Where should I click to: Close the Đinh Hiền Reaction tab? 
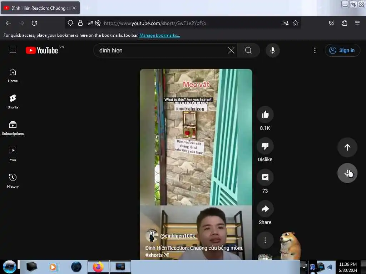[74, 8]
